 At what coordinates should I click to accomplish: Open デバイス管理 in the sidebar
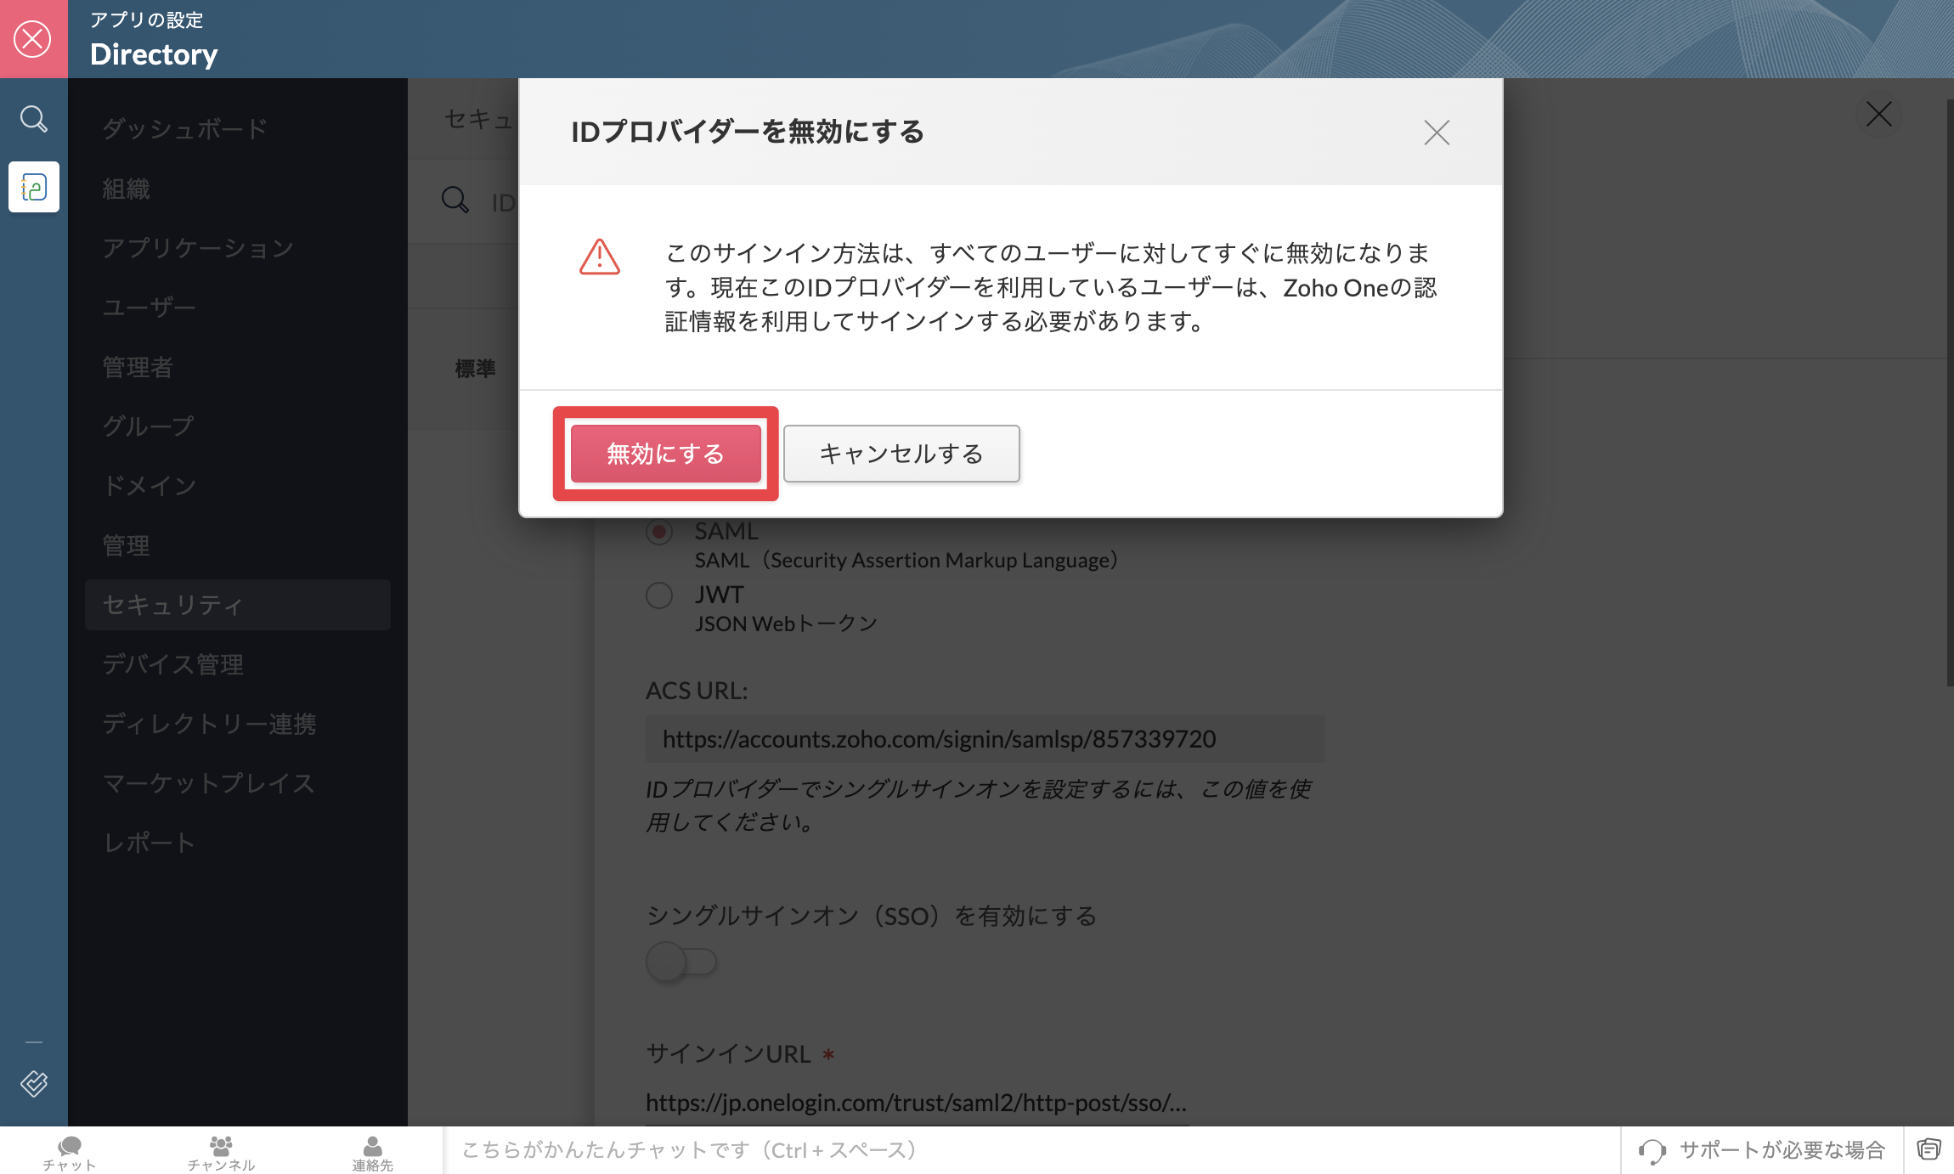tap(172, 664)
